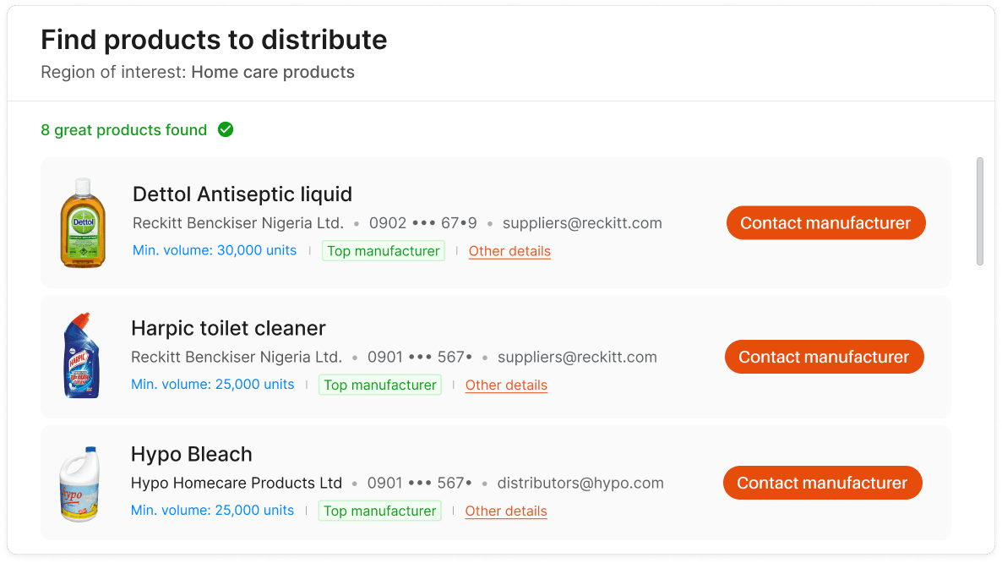Select the Dettol Antiseptic liquid title
The image size is (1002, 563).
(242, 194)
